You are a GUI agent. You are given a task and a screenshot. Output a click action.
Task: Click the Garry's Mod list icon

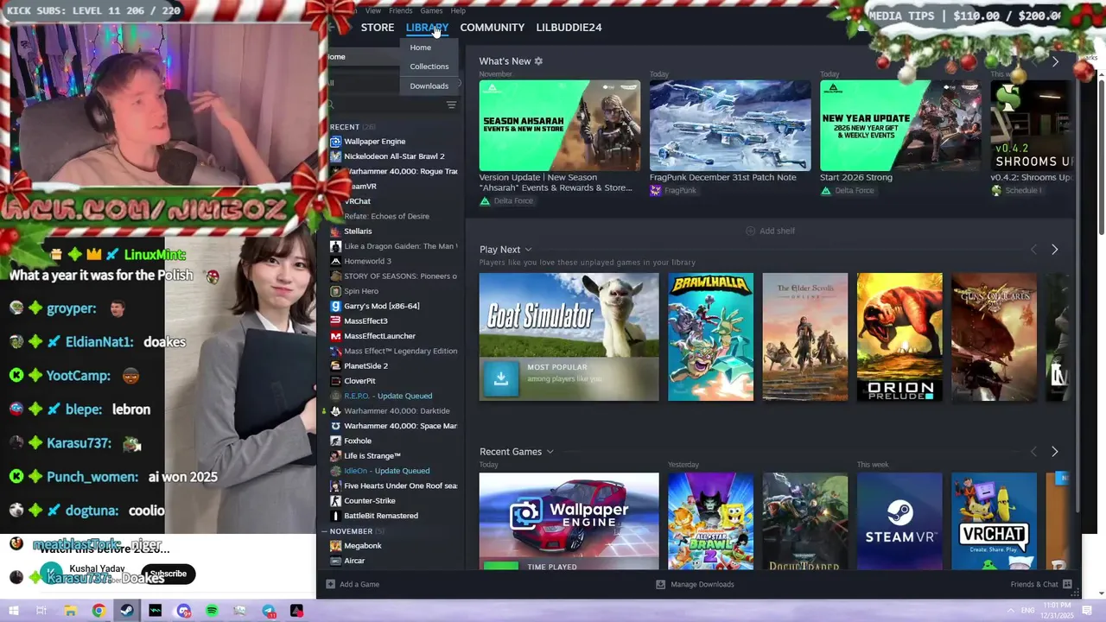pyautogui.click(x=335, y=306)
